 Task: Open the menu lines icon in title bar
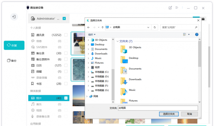click(x=177, y=8)
